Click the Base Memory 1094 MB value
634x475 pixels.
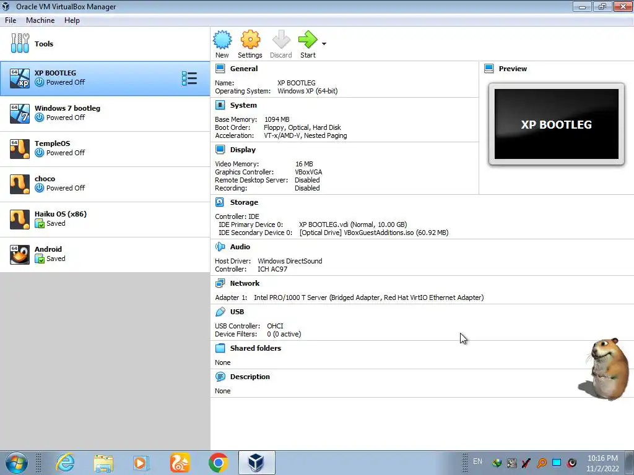tap(277, 119)
